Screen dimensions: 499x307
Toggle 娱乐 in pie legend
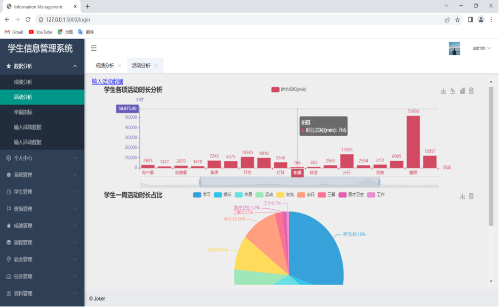click(223, 194)
